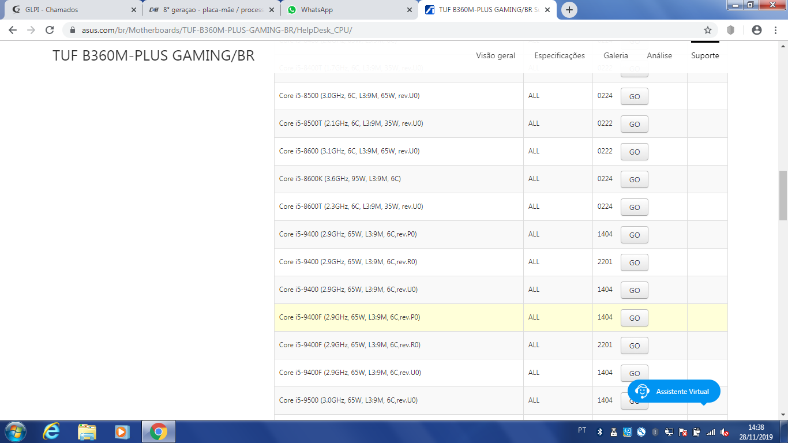Click the padlock wireless tray icon
The width and height of the screenshot is (788, 443).
coord(613,432)
